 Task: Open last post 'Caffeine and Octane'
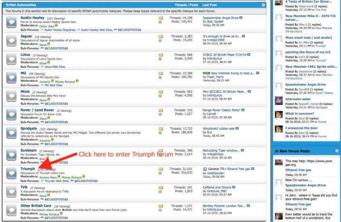pos(217,187)
